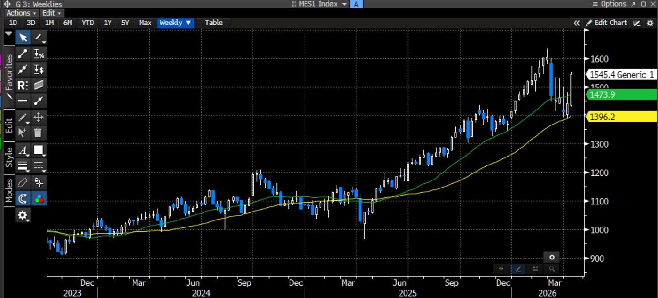Toggle the circle tracker icon above bottom toolbar
The image size is (658, 298).
point(551,257)
